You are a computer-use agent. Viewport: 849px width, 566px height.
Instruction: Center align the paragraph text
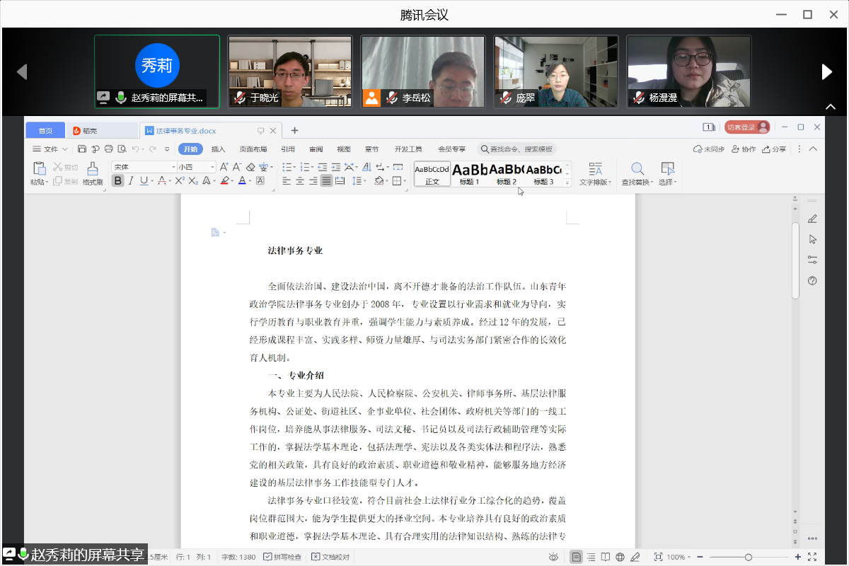pos(299,181)
